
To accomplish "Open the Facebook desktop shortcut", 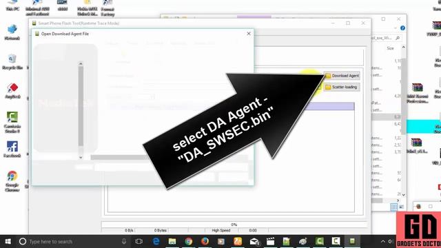I will point(12,149).
